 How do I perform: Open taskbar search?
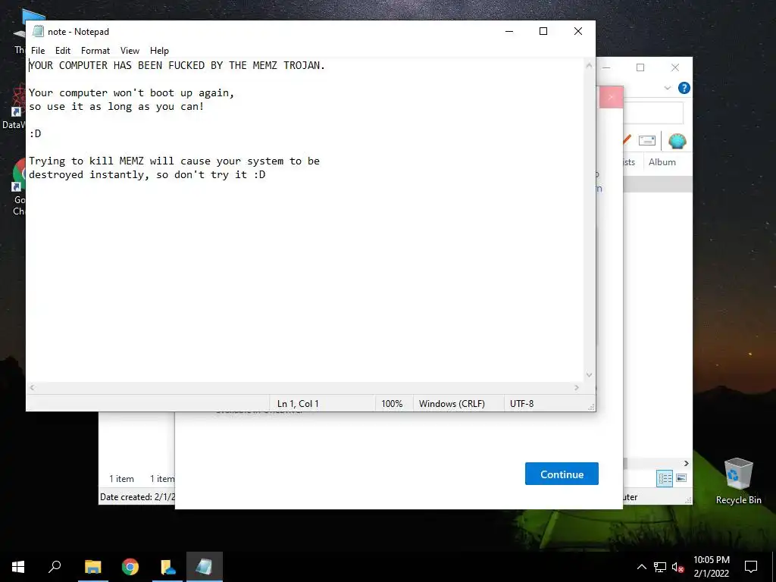coord(55,567)
